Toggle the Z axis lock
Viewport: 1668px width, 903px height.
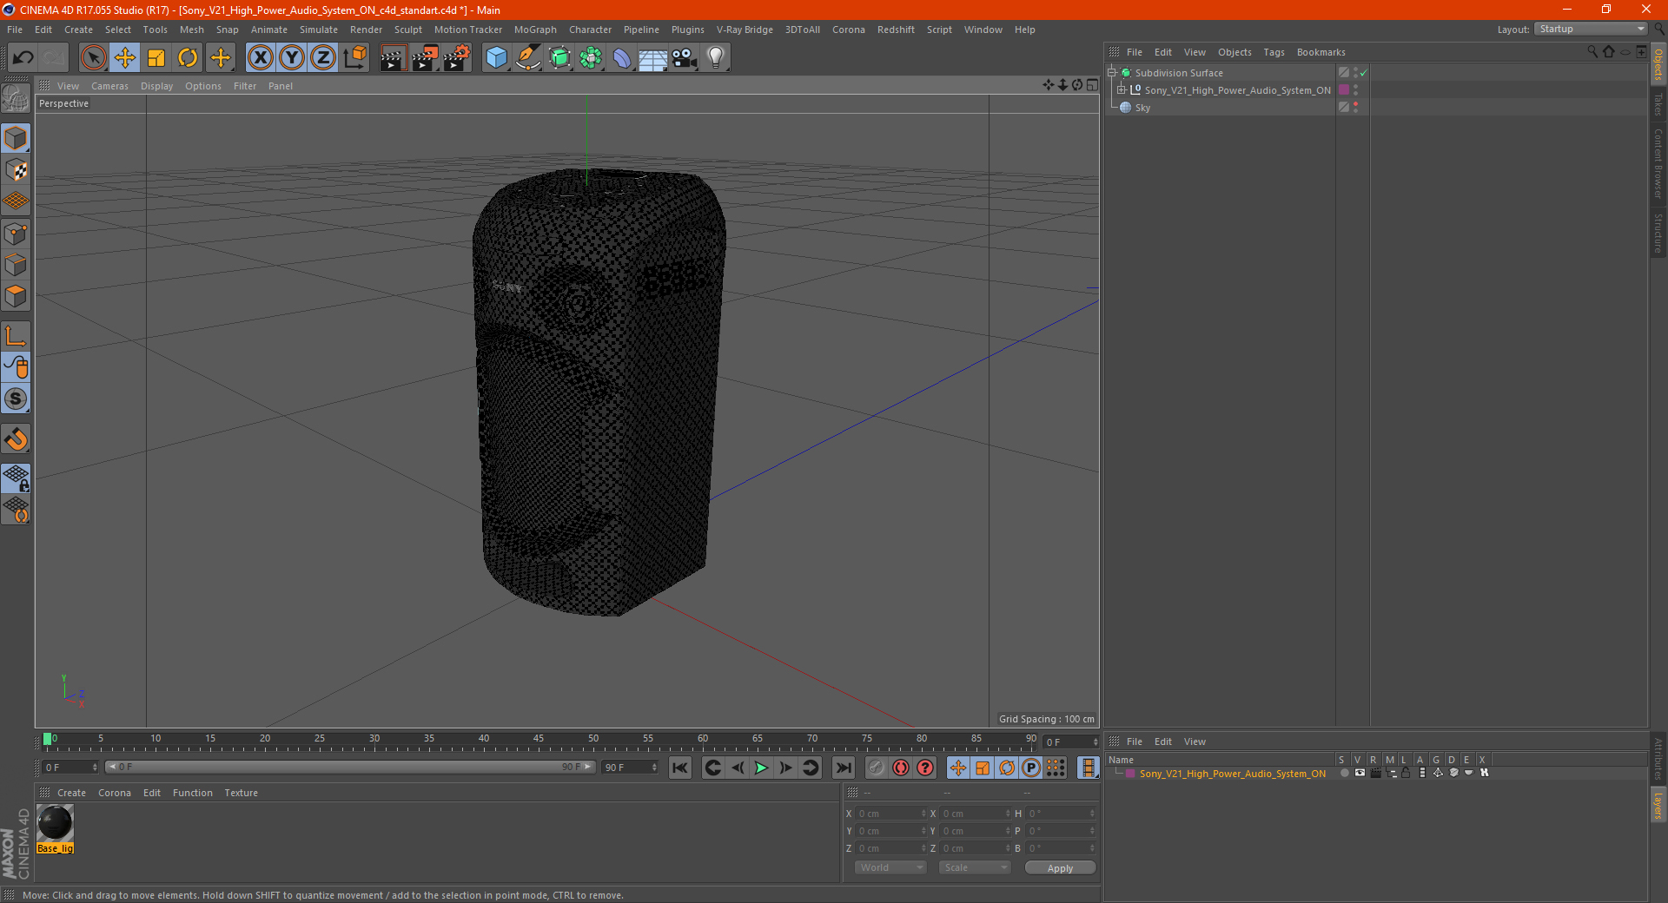323,58
